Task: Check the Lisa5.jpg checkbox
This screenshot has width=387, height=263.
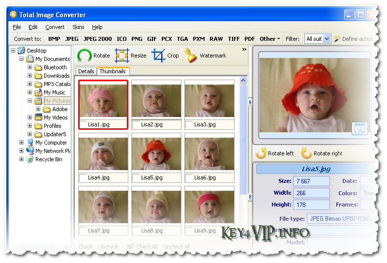Action: point(136,177)
